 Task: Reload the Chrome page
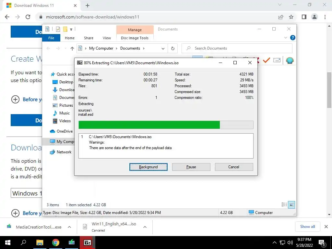pos(28,17)
